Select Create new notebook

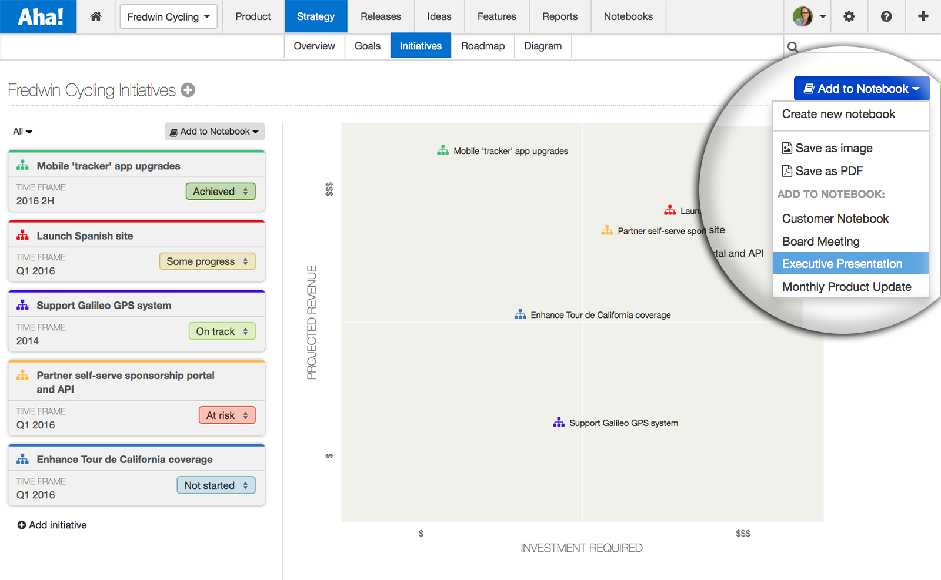pos(837,114)
